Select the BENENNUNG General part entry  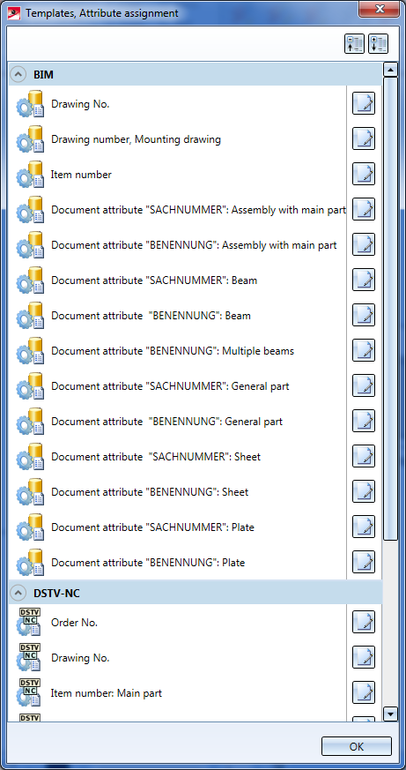[166, 422]
